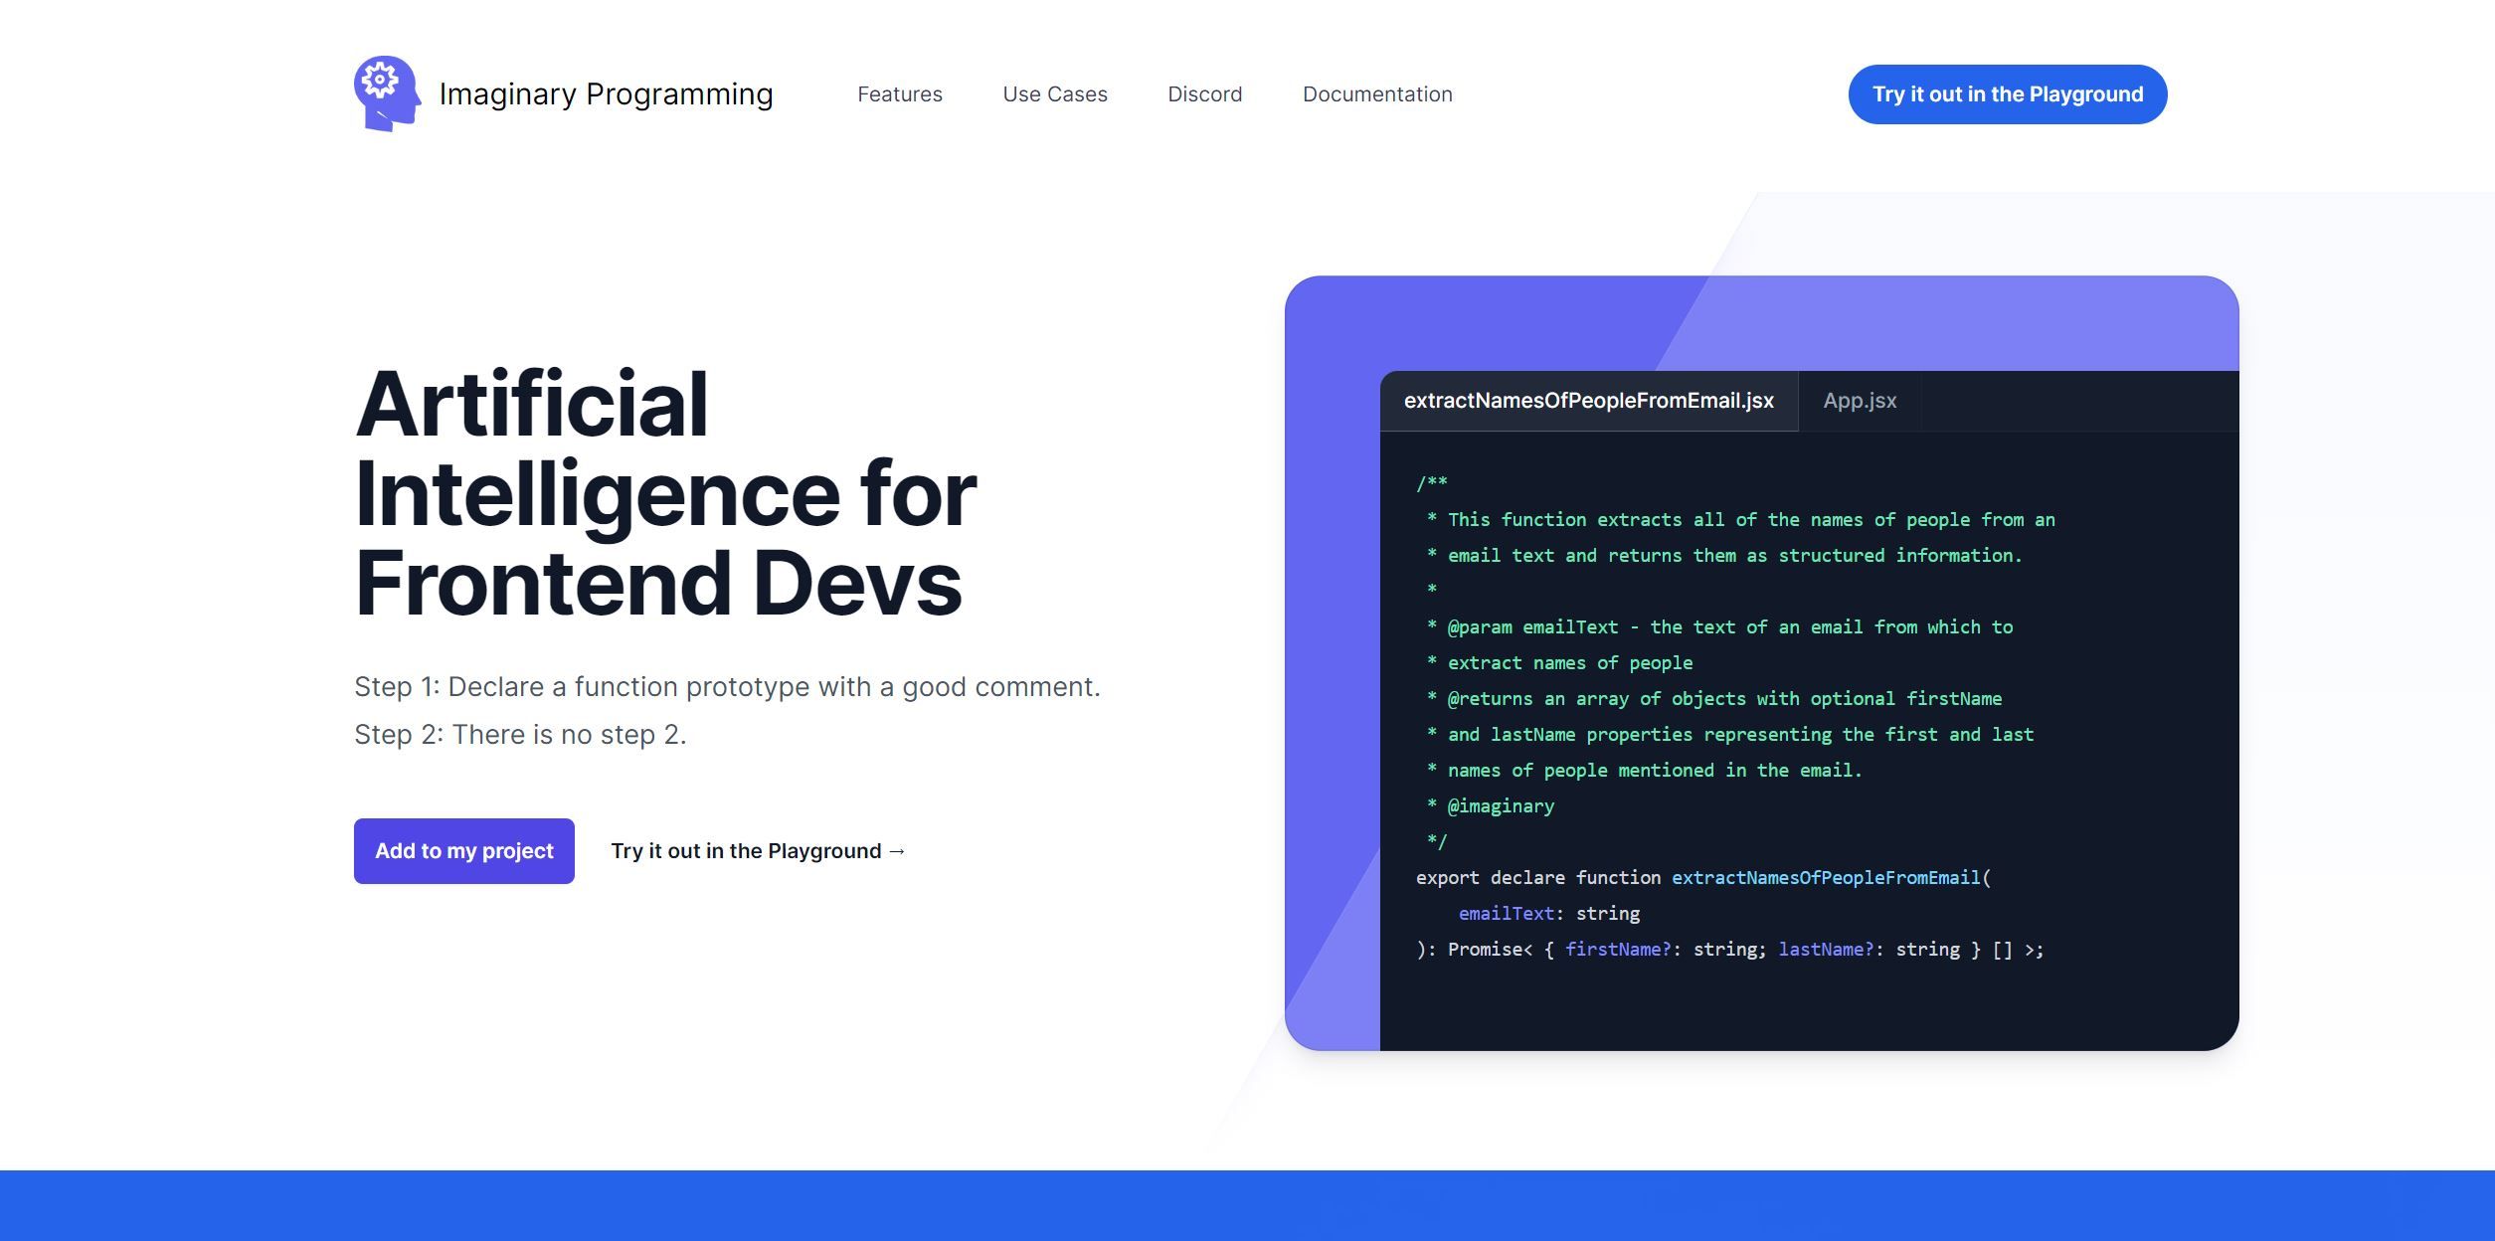The image size is (2495, 1241).
Task: Click "Try it out in the Playground" header button
Action: pyautogui.click(x=2007, y=93)
